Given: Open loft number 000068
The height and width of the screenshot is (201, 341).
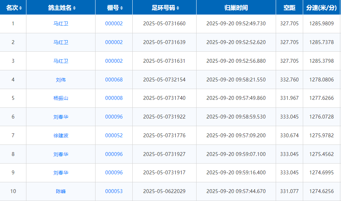Looking at the screenshot, I should pyautogui.click(x=114, y=80).
